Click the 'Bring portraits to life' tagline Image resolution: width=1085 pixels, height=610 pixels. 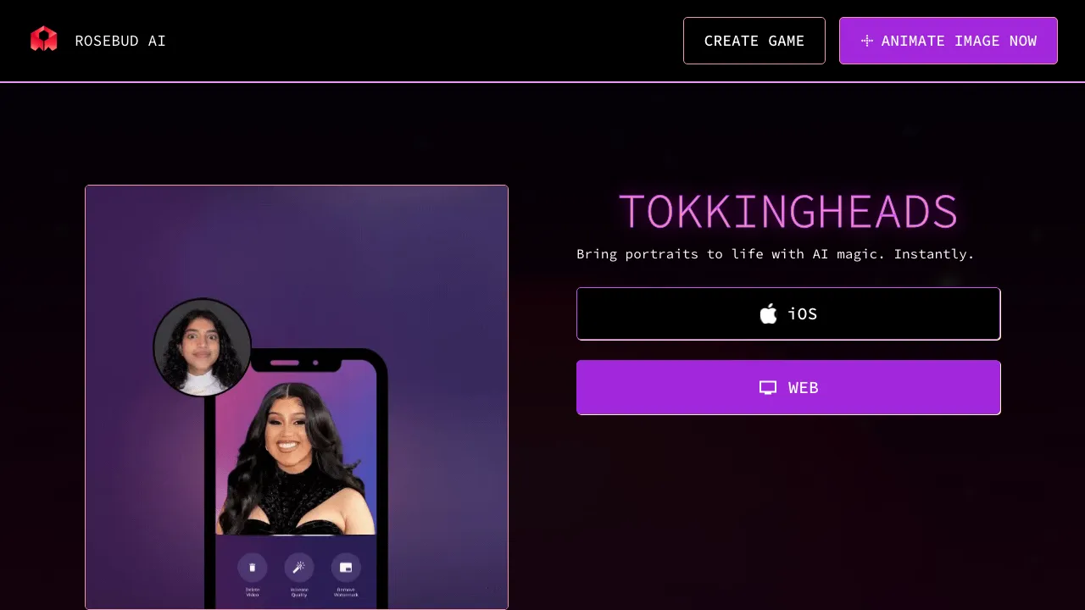click(776, 254)
